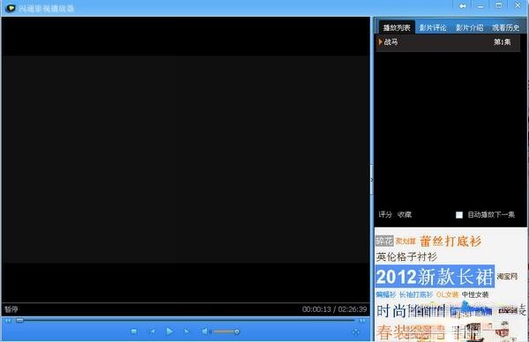The height and width of the screenshot is (342, 529).
Task: Adjust the volume slider knob
Action: pos(237,332)
